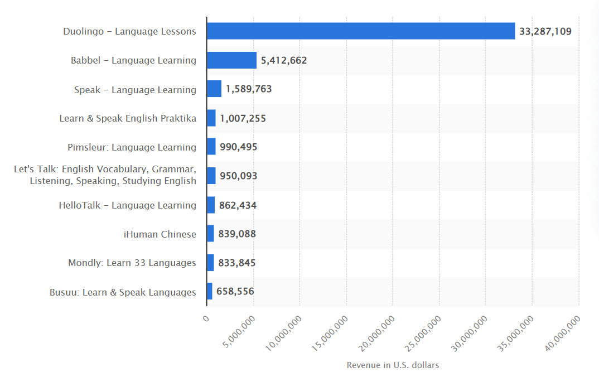Click the axis title Revenue in U.S. dollars

tap(393, 365)
